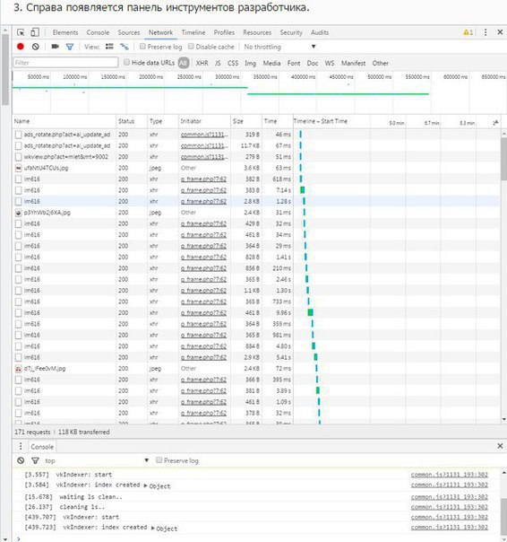Viewport: 507px width, 542px height.
Task: Open the Sources tab
Action: (129, 32)
